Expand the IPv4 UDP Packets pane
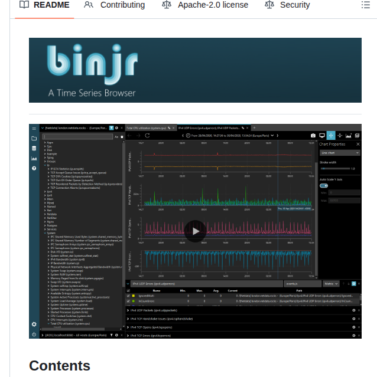377x377 pixels. pos(128,310)
